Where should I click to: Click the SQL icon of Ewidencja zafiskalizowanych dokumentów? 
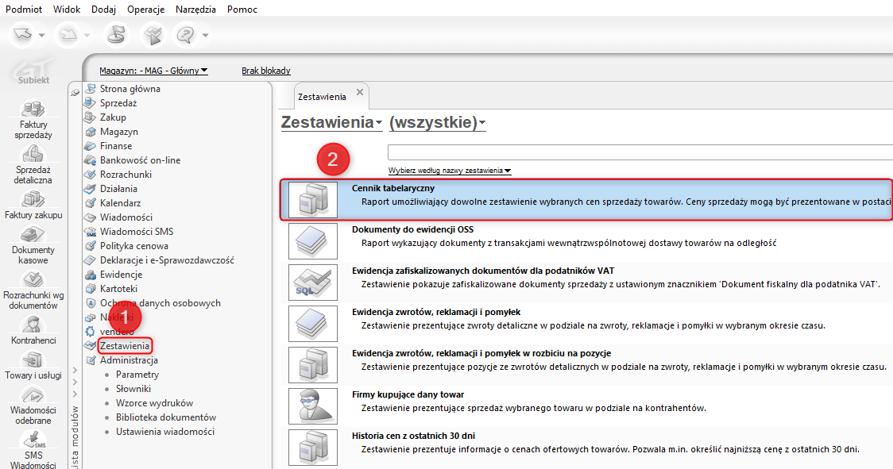(x=313, y=283)
